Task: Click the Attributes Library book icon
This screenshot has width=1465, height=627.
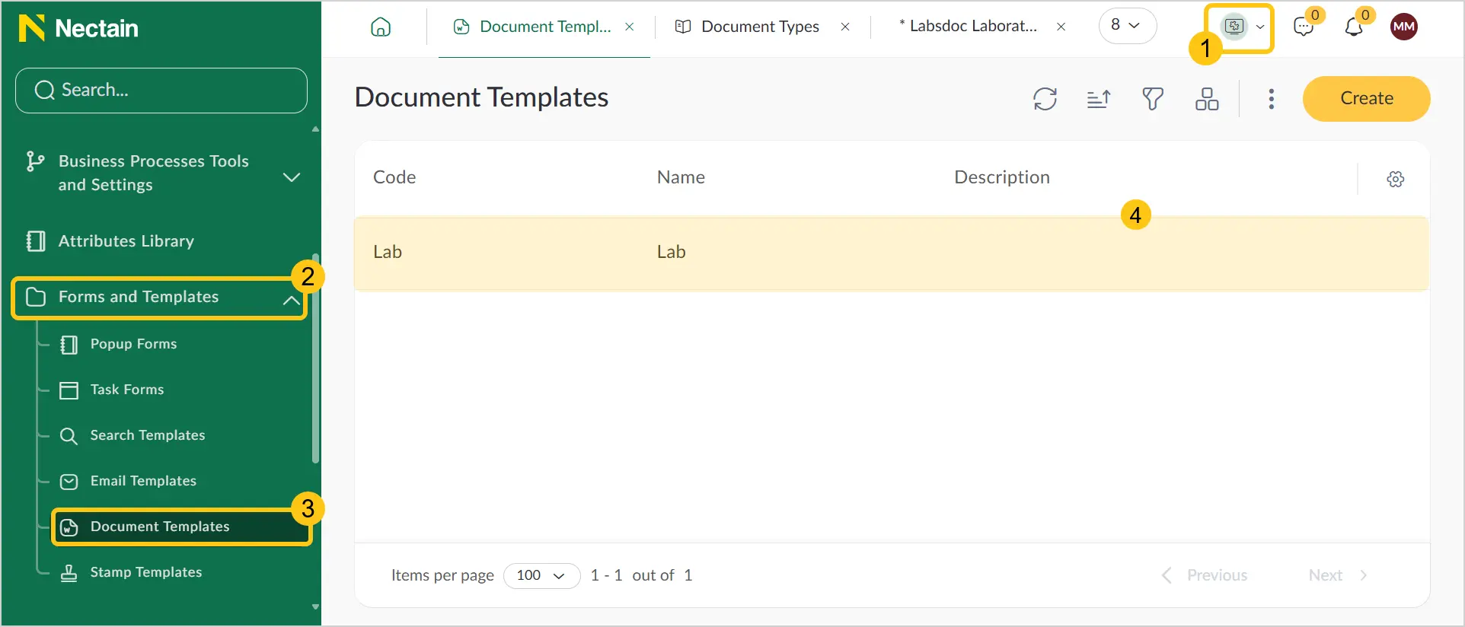Action: (x=35, y=241)
